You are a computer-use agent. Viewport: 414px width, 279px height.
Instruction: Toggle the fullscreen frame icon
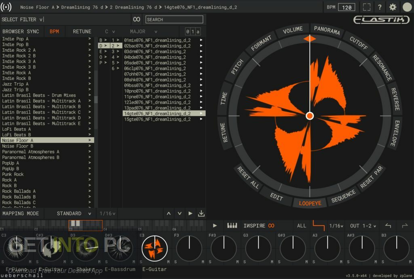pyautogui.click(x=367, y=7)
